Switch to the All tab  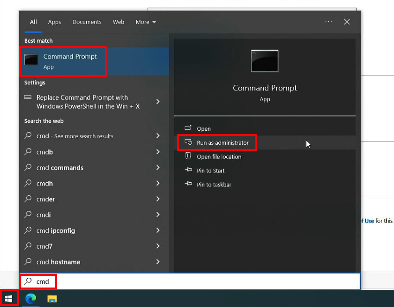tap(33, 22)
